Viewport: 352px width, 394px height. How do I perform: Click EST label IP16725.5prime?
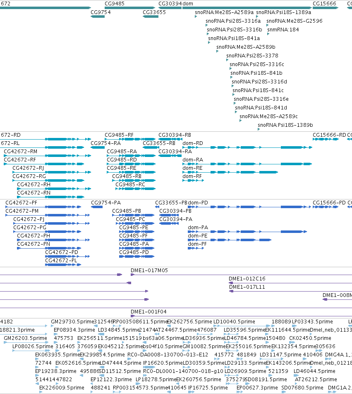click(x=208, y=388)
